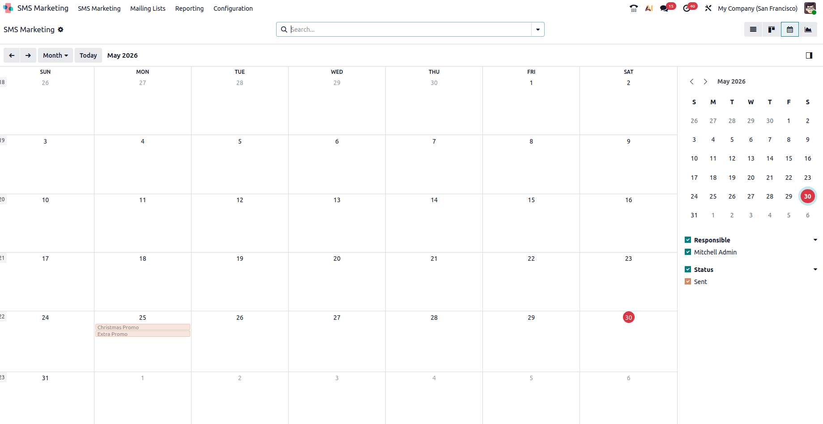Switch to kanban view
This screenshot has height=424, width=823.
click(772, 30)
